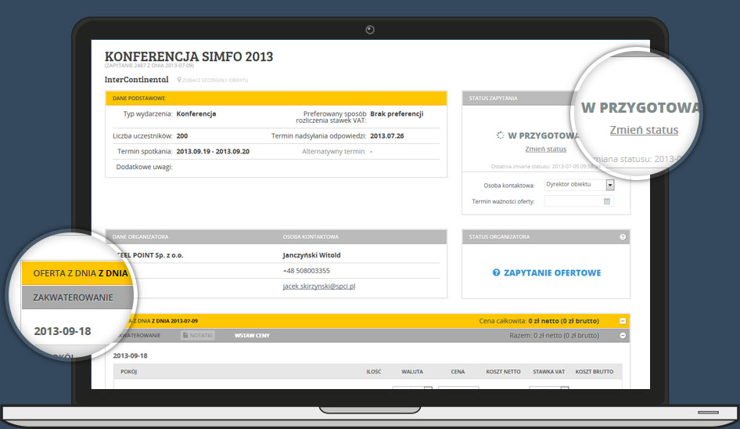Viewport: 740px width, 429px height.
Task: Click the DANE ORGANIZATORA header label
Action: (140, 236)
